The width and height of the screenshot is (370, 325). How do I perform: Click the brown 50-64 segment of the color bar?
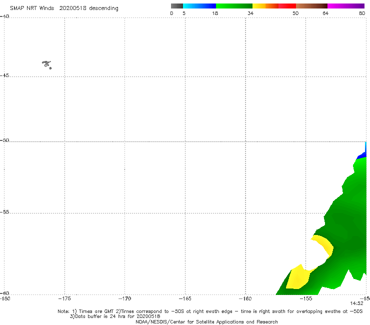coord(311,6)
